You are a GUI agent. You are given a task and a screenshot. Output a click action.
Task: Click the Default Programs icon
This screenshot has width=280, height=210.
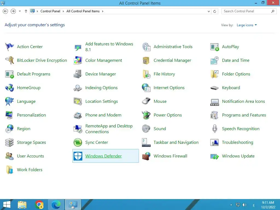pyautogui.click(x=10, y=74)
